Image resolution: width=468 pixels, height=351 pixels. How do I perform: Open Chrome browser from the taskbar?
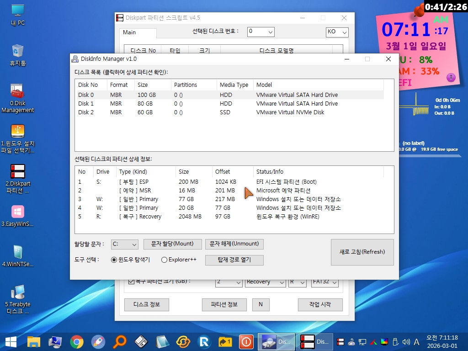click(77, 342)
